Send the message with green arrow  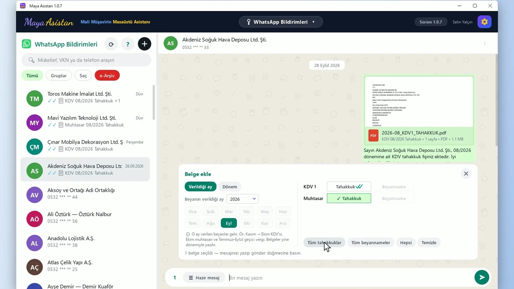482,277
